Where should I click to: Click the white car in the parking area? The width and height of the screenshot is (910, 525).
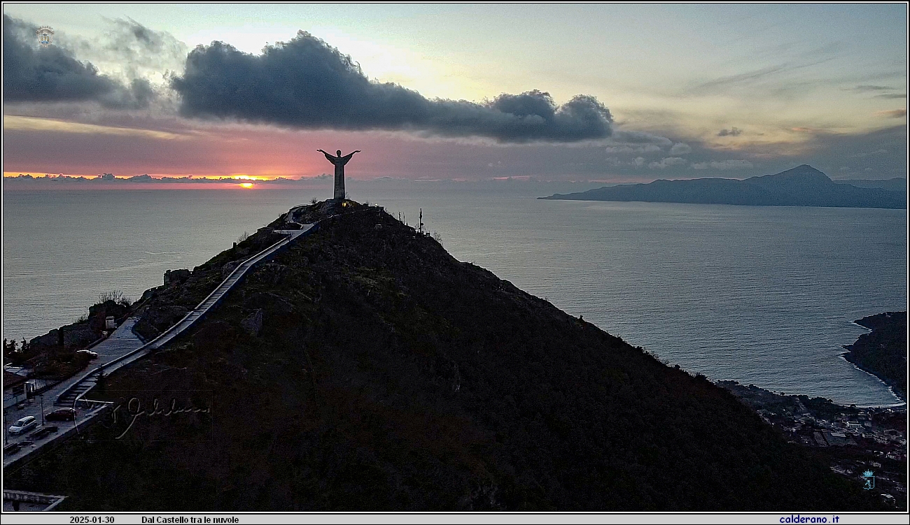click(22, 424)
